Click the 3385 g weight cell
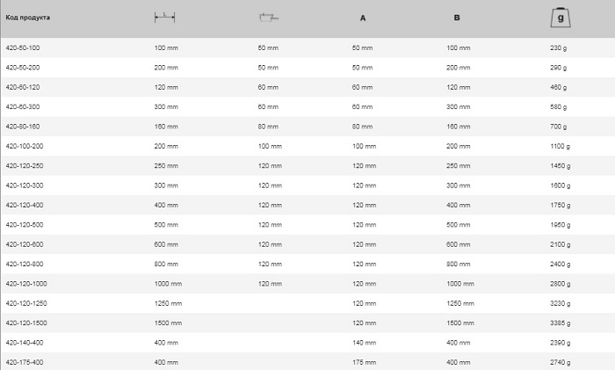 click(561, 323)
